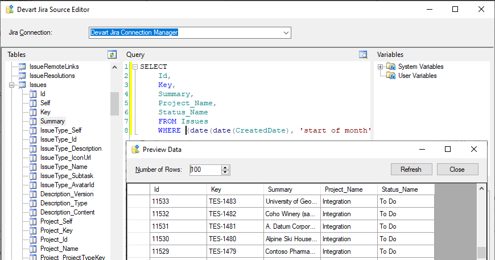Select the Id column icon in Issues

(33, 94)
